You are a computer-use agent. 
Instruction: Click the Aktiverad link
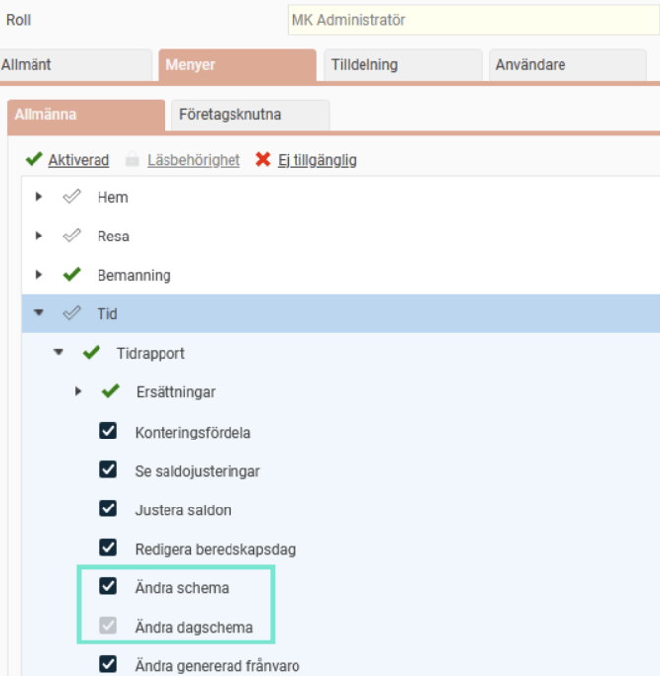[x=79, y=160]
